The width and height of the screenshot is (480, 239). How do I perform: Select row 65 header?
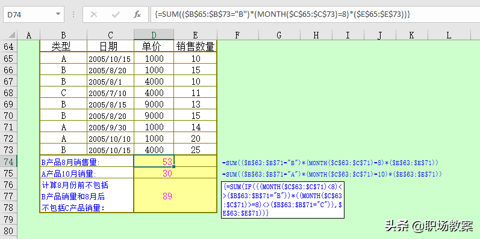[x=8, y=58]
